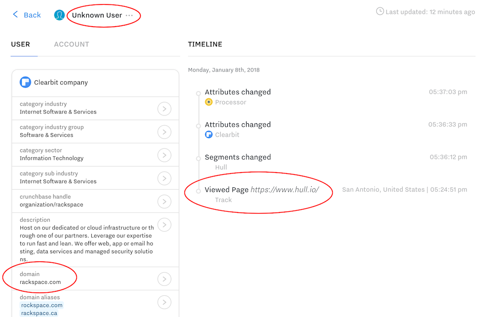493x317 pixels.
Task: Click the Unknown User name
Action: (x=97, y=15)
